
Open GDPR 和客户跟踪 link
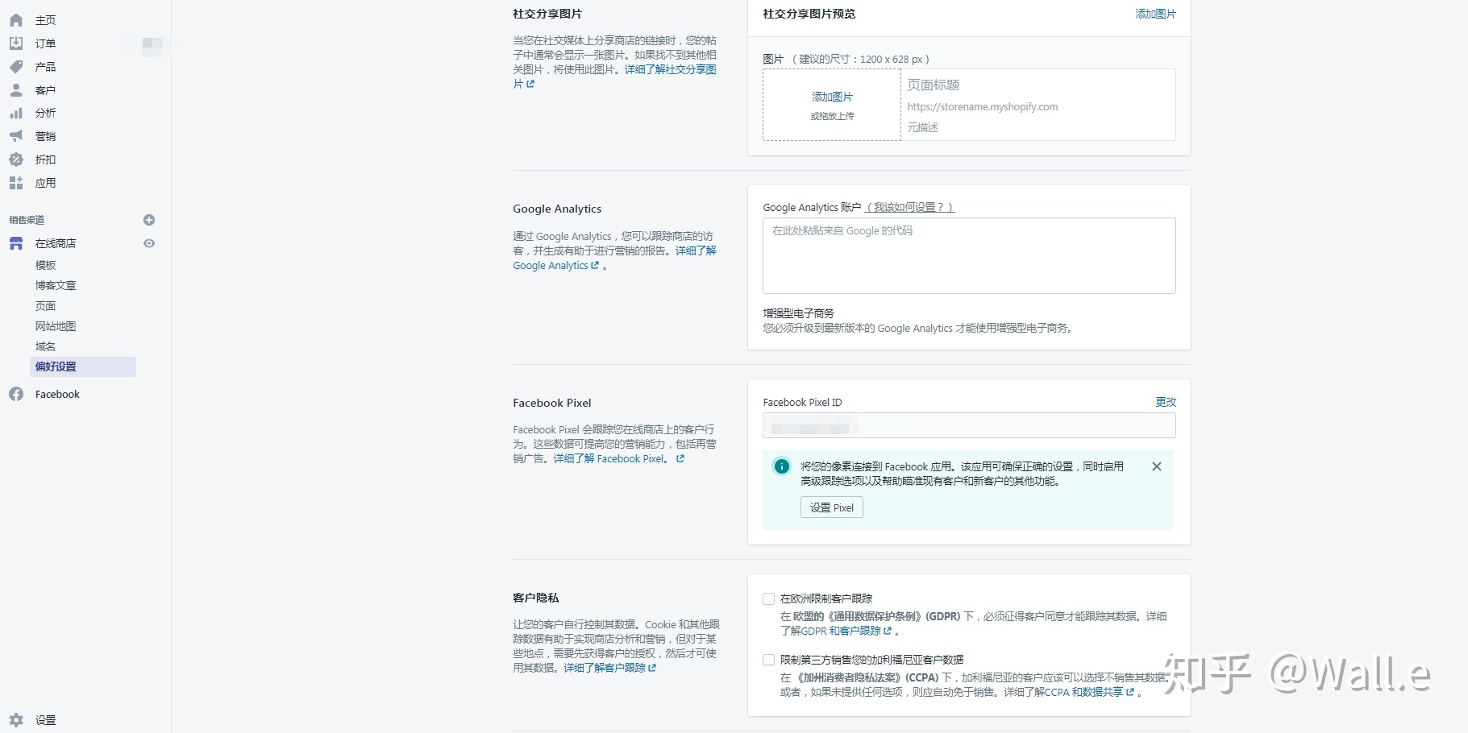tap(846, 631)
